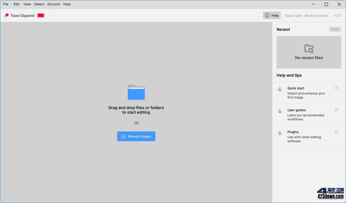Open the View menu
The image size is (346, 203).
(x=27, y=4)
